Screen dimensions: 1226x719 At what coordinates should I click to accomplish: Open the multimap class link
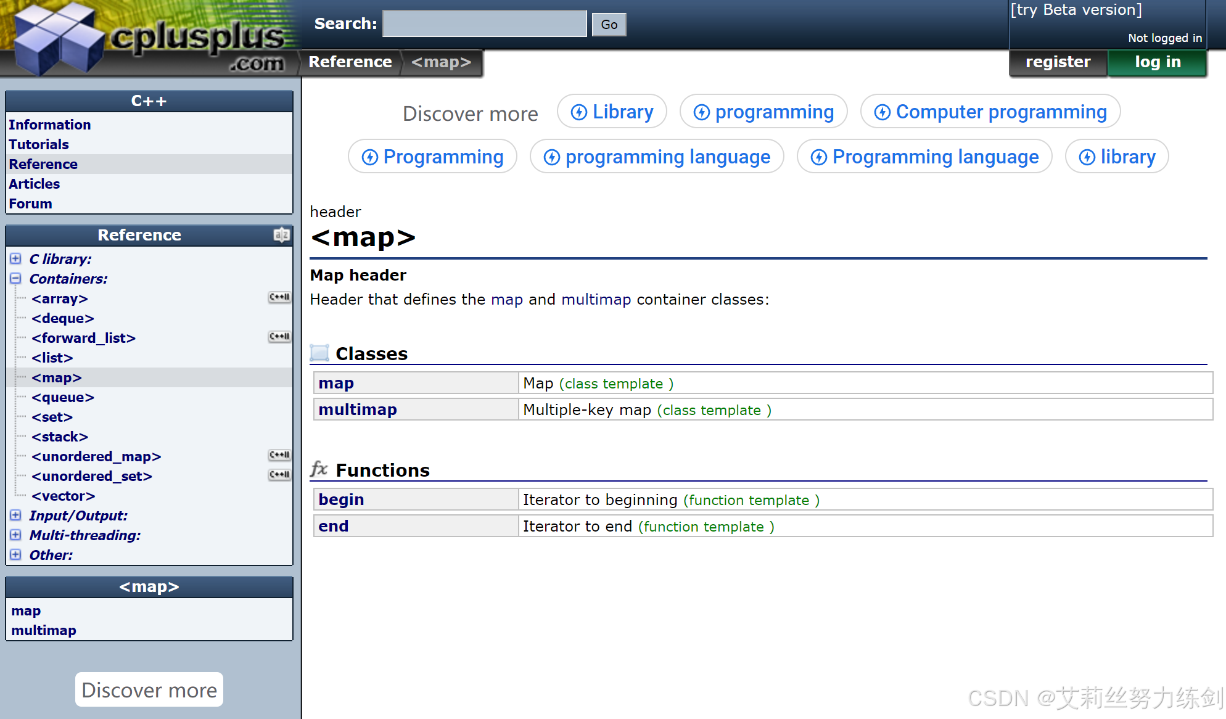coord(358,409)
